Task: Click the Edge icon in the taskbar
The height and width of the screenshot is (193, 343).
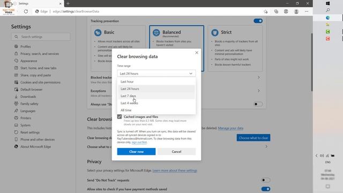Action: 327,18
